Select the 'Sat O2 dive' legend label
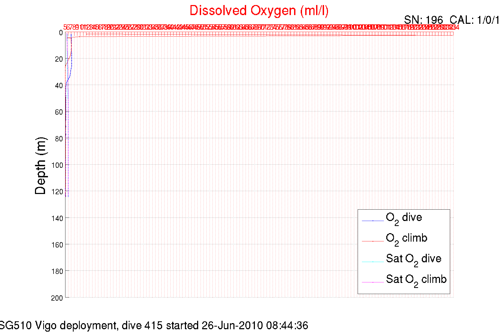The height and width of the screenshot is (334, 501). click(x=413, y=259)
